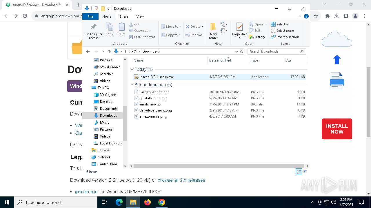Switch to details view layout icon
Screen dimensions: 371x208
pyautogui.click(x=299, y=172)
